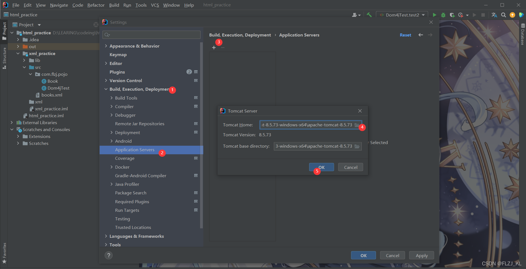Expand the out folder in project tree
The image size is (526, 269).
point(18,46)
